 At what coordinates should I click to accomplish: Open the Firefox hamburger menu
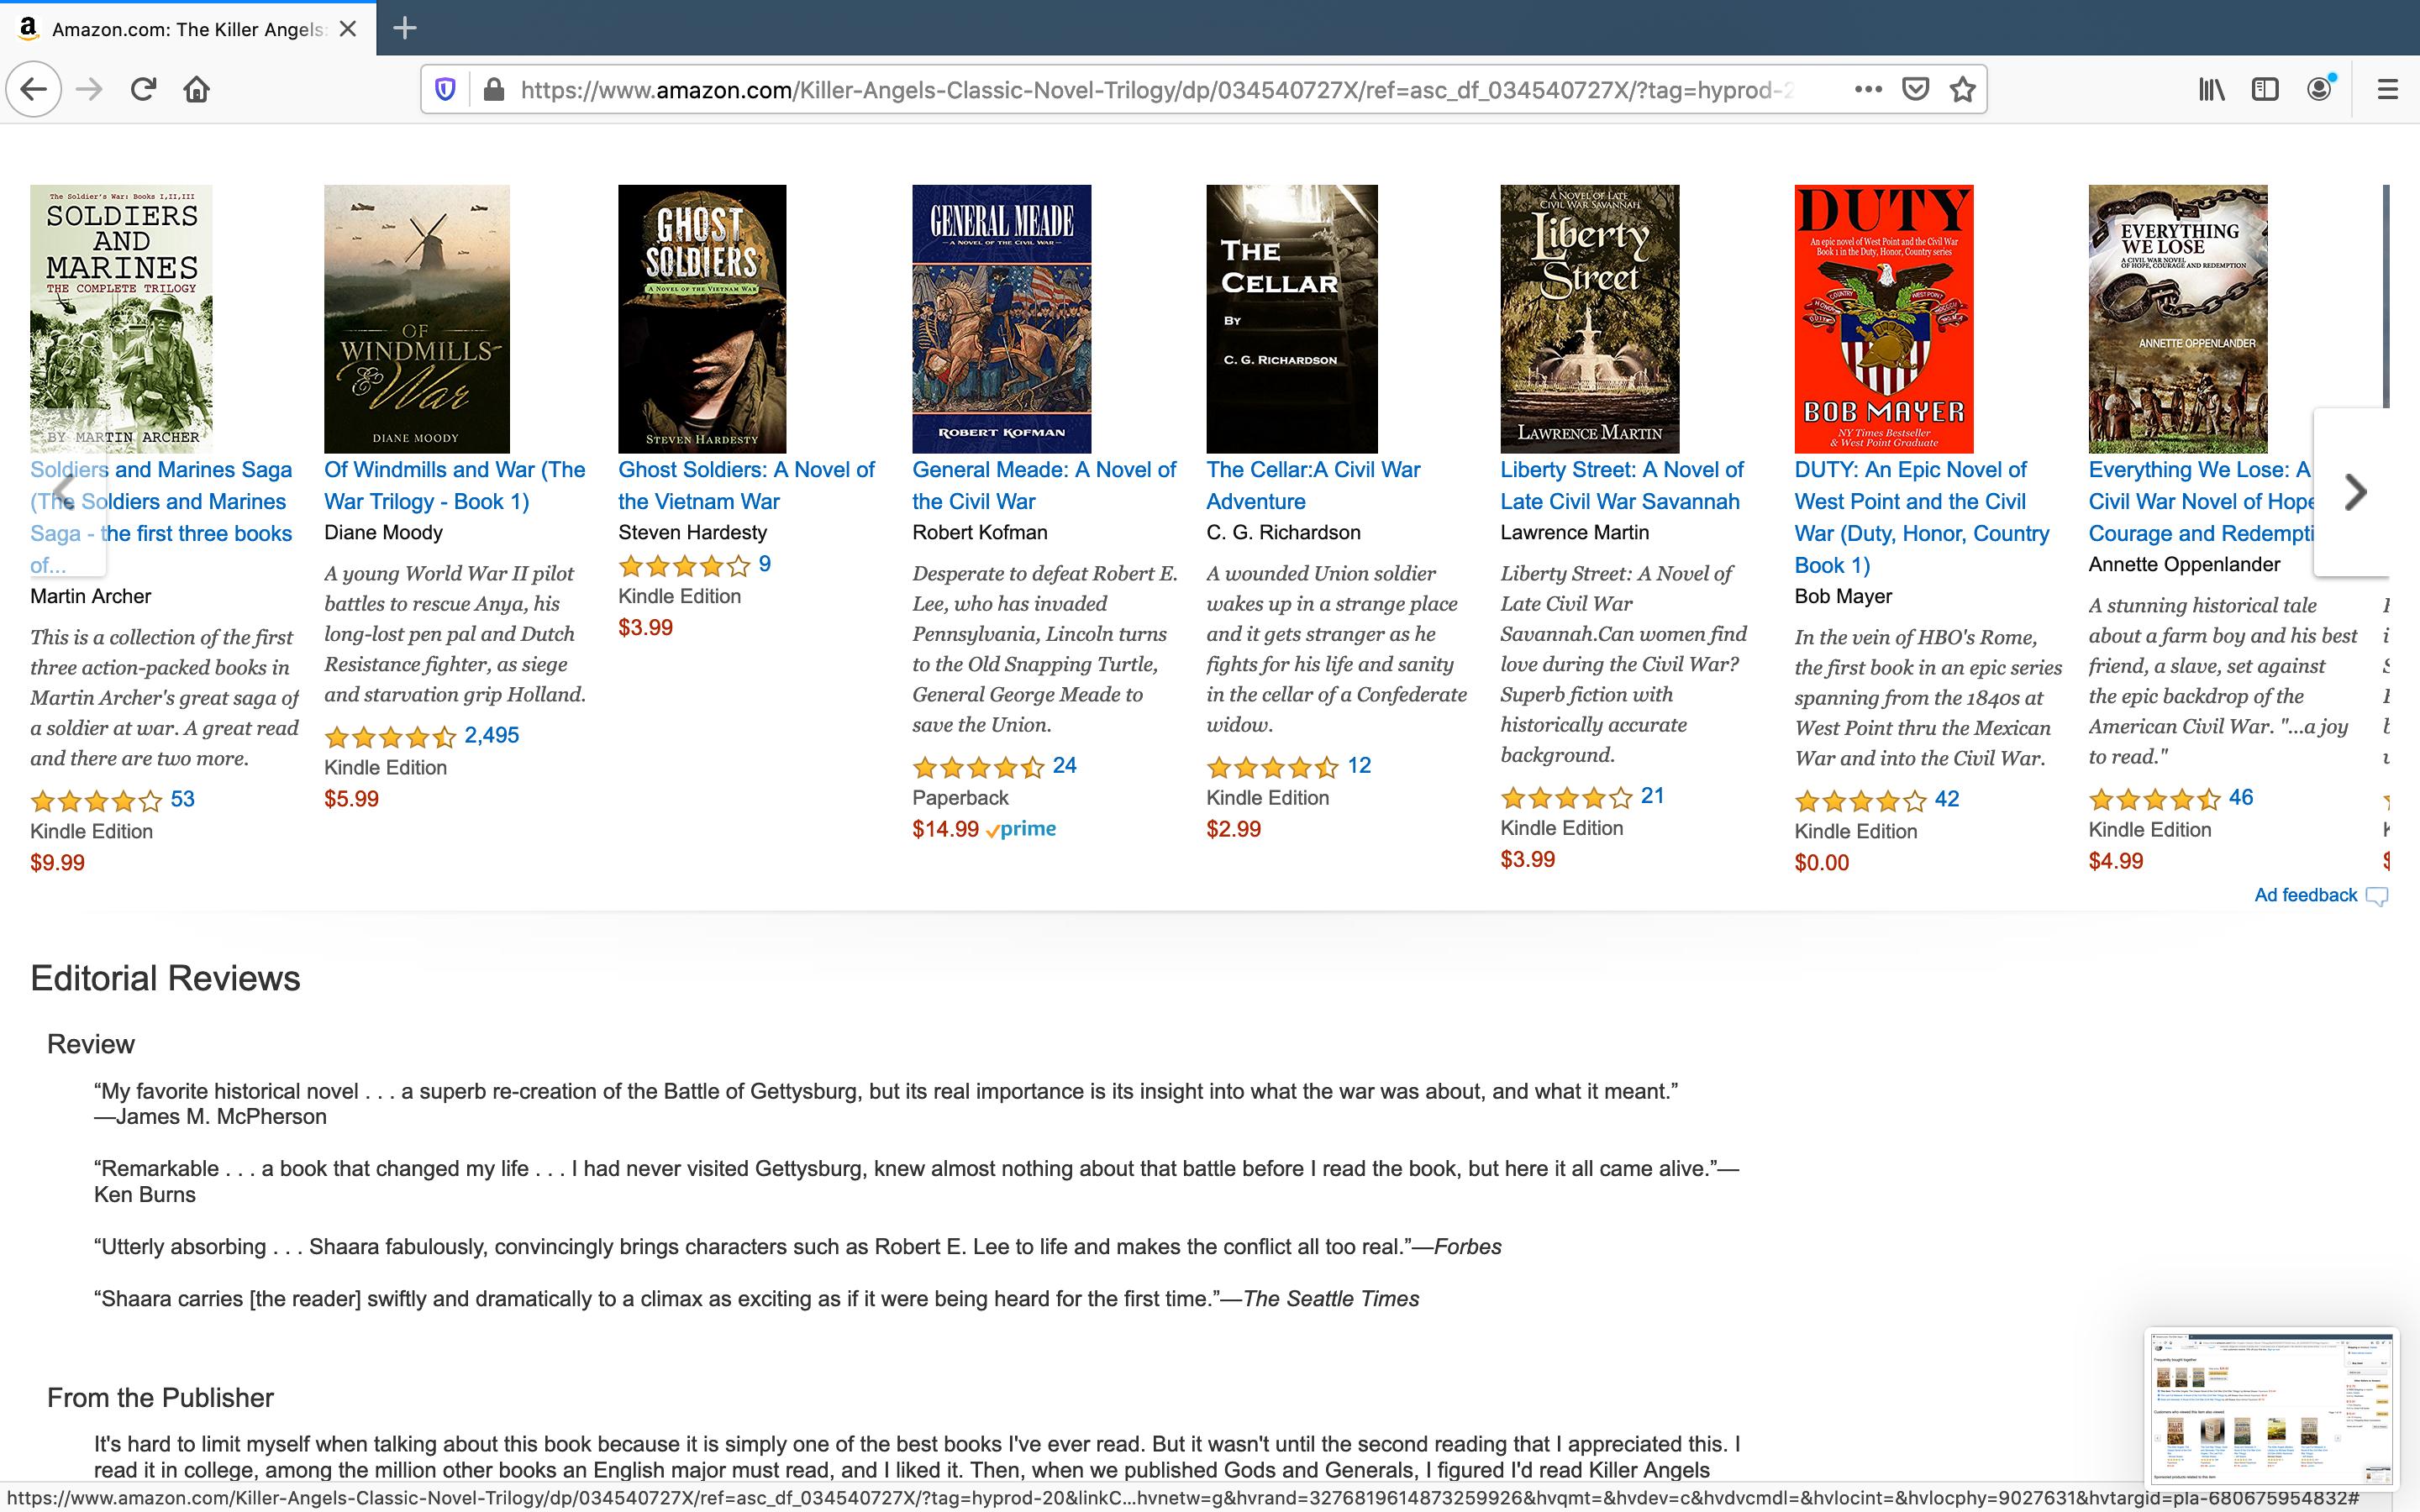2388,90
